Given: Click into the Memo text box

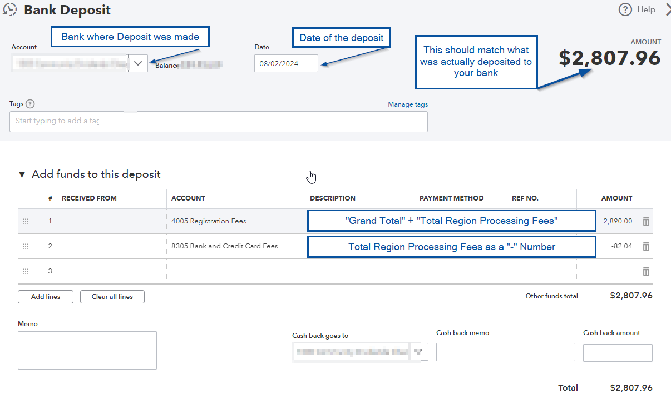Looking at the screenshot, I should pyautogui.click(x=87, y=350).
